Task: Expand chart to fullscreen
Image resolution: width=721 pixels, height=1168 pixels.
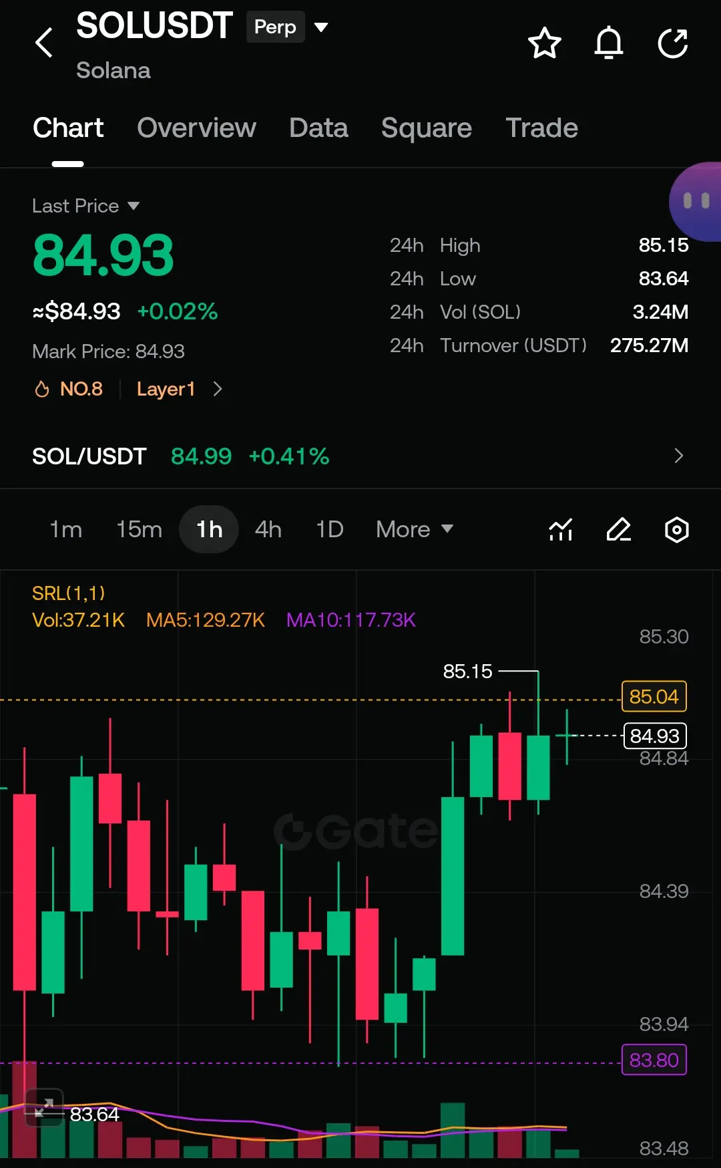Action: [x=44, y=1108]
